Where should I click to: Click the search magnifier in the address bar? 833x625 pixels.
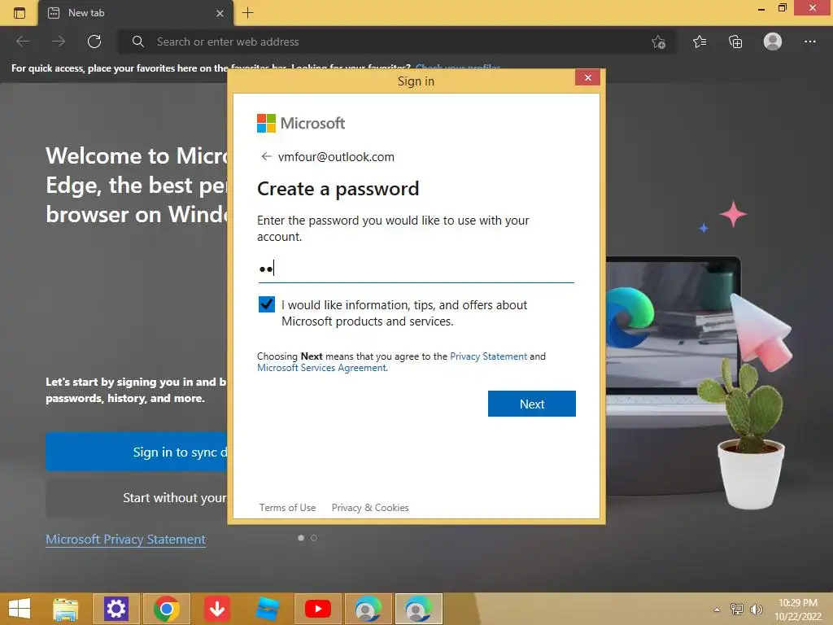pyautogui.click(x=138, y=42)
